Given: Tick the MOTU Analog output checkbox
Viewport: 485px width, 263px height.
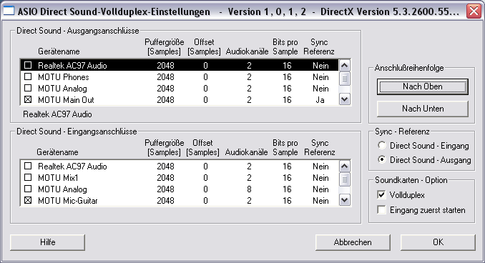Looking at the screenshot, I should (28, 88).
